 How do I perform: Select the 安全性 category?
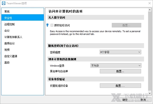click(23, 18)
